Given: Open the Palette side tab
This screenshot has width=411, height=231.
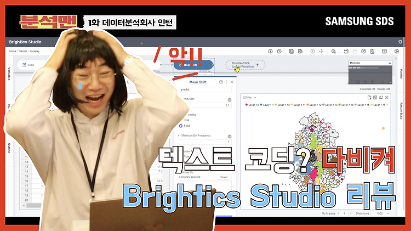Looking at the screenshot, I should (x=401, y=74).
